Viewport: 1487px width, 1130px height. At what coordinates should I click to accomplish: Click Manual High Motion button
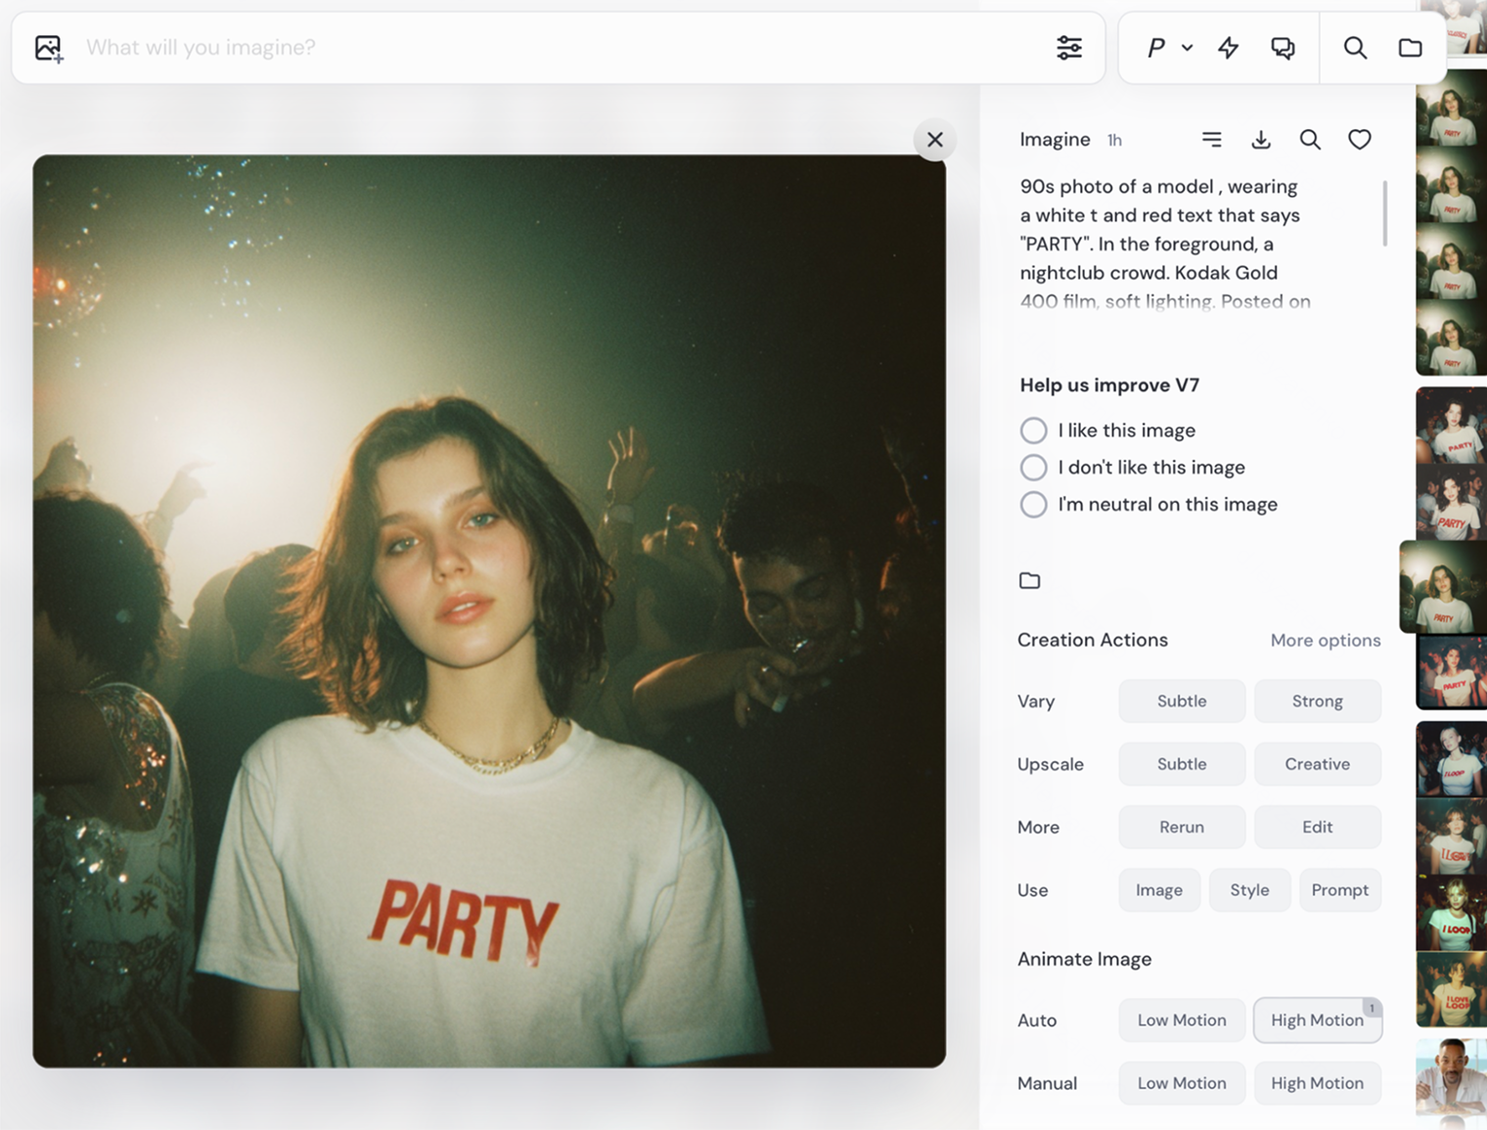point(1317,1083)
